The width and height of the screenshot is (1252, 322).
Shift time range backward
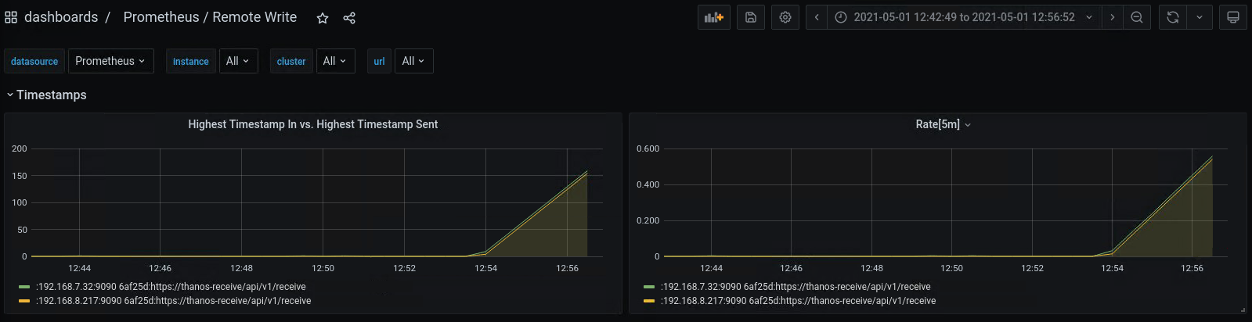[817, 17]
